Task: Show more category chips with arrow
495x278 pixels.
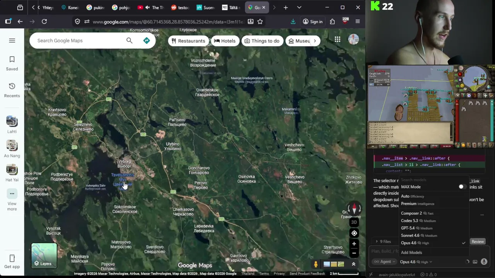Action: tap(315, 41)
